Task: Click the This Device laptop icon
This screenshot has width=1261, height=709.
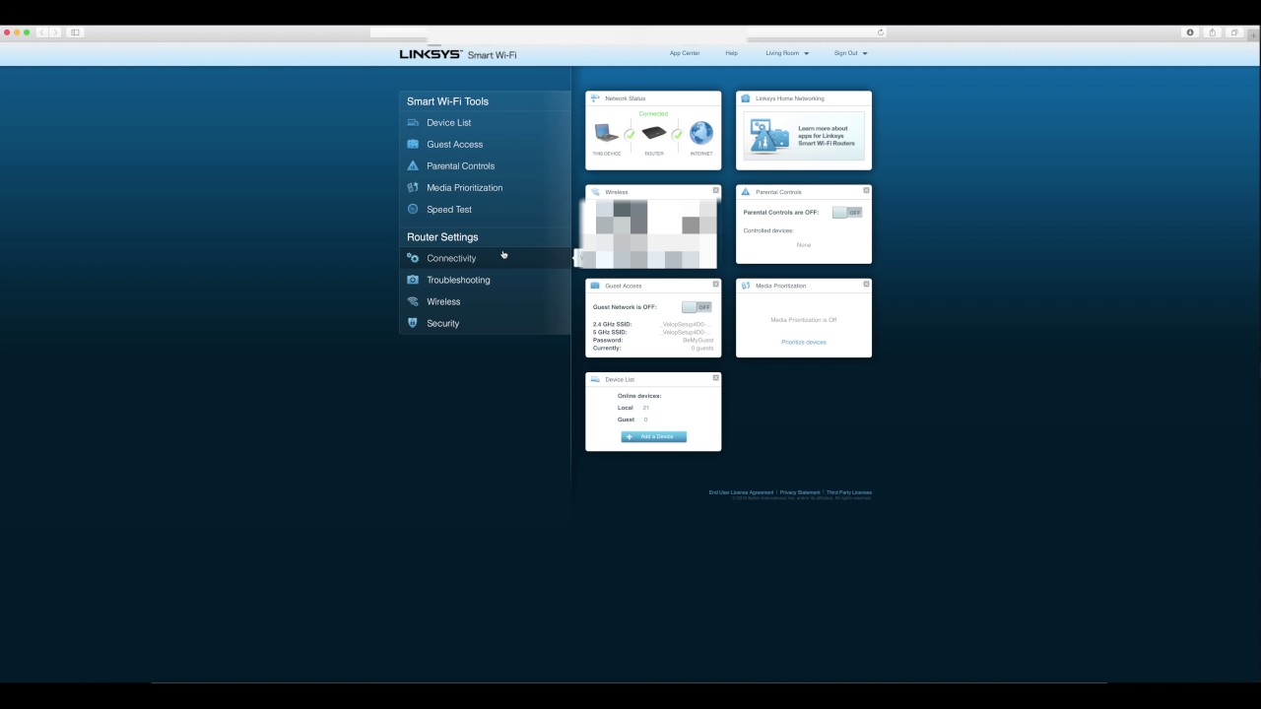Action: coord(606,134)
